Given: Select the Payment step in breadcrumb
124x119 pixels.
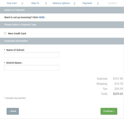Looking at the screenshot, I should 87,3.
